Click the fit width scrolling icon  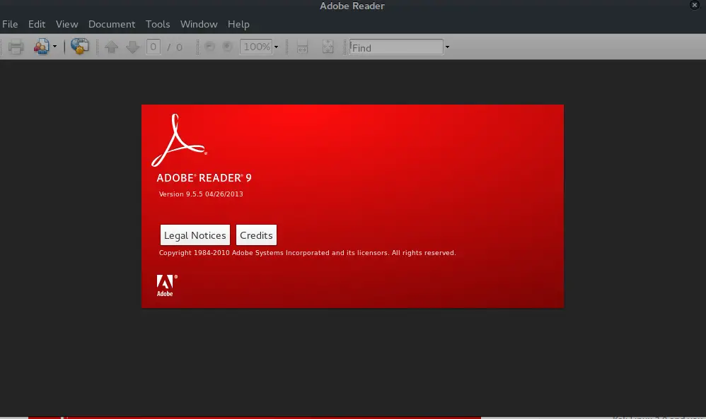302,47
